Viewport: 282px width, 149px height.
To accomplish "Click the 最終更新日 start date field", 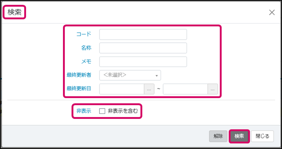I will [122, 89].
